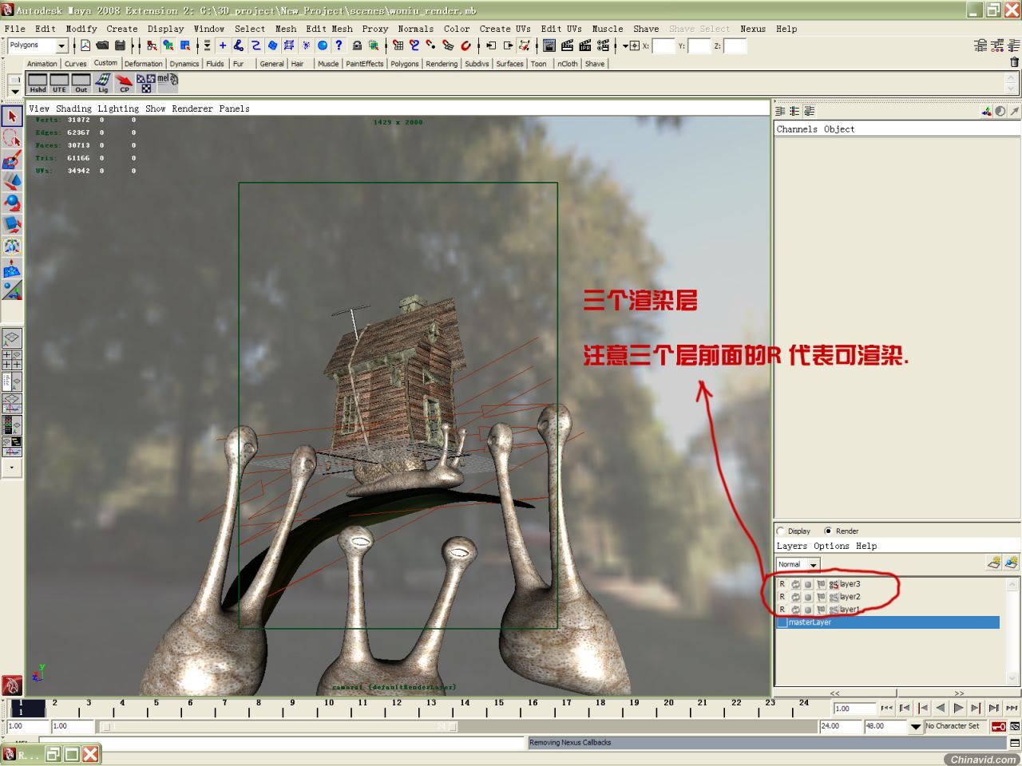Image resolution: width=1022 pixels, height=766 pixels.
Task: Select the Display radio button
Action: pos(781,531)
